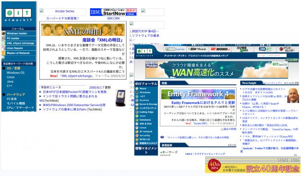Image resolution: width=301 pixels, height=176 pixels.
Task: Click the Windows Insider forum icon in left sidebar
Action: pos(4,33)
